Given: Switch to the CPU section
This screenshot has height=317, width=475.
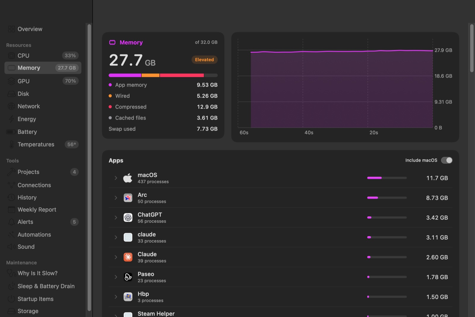Looking at the screenshot, I should tap(43, 56).
